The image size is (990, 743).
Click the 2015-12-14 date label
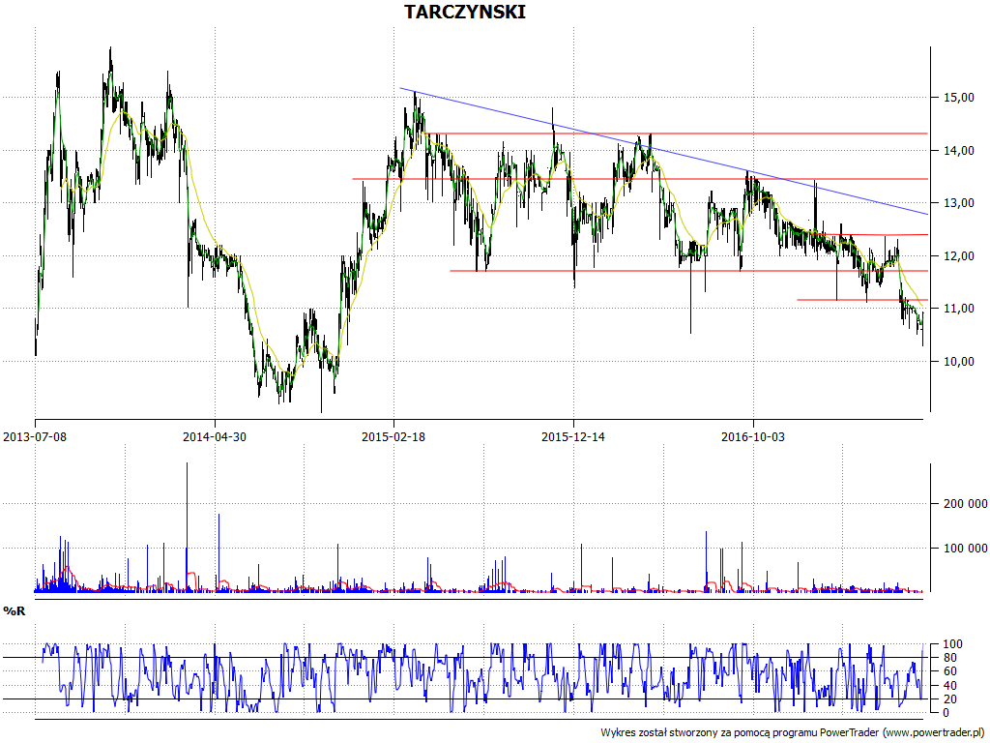coord(573,436)
